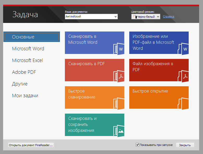Image resolution: width=203 pixels, height=154 pixels.
Task: Click the Закрыть button
Action: 185,145
